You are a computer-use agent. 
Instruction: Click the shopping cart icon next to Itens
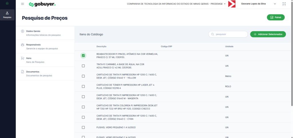pos(22,58)
